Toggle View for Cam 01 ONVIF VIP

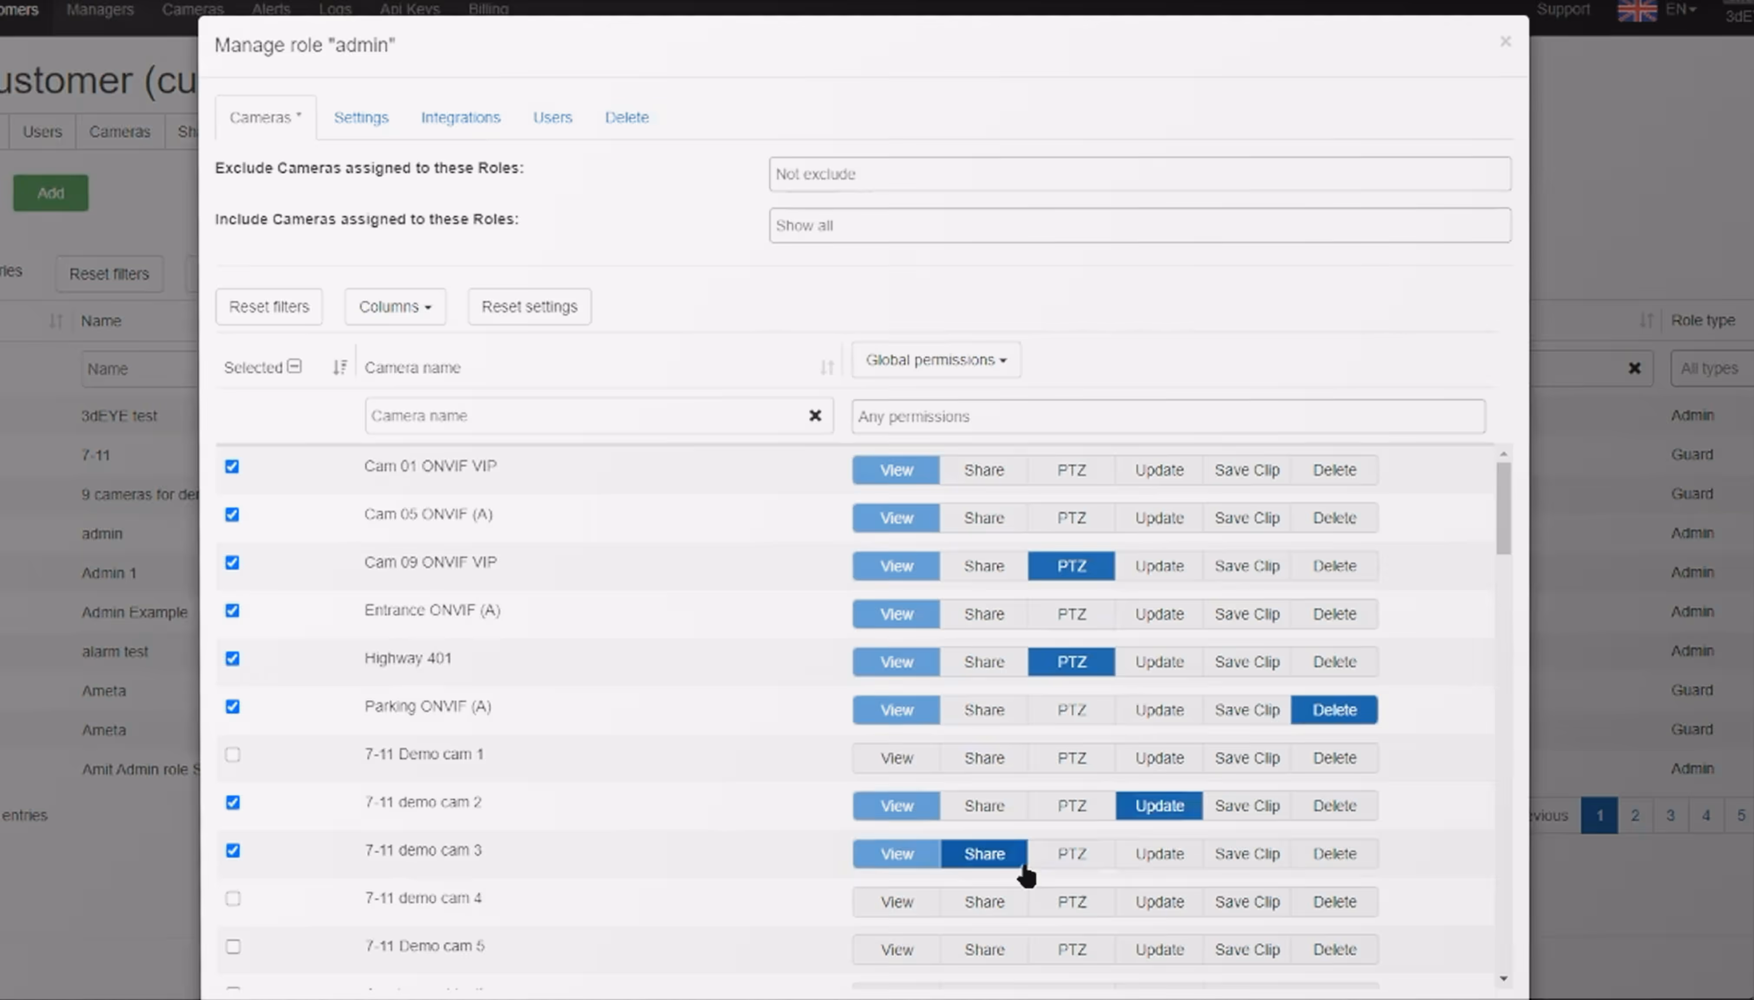coord(896,470)
